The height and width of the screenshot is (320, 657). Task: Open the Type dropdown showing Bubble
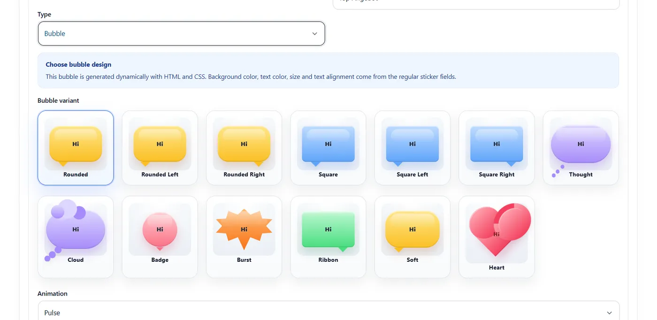point(181,34)
